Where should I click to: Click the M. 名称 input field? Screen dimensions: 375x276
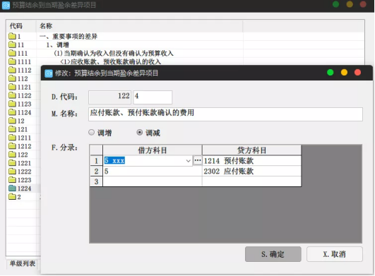point(225,114)
